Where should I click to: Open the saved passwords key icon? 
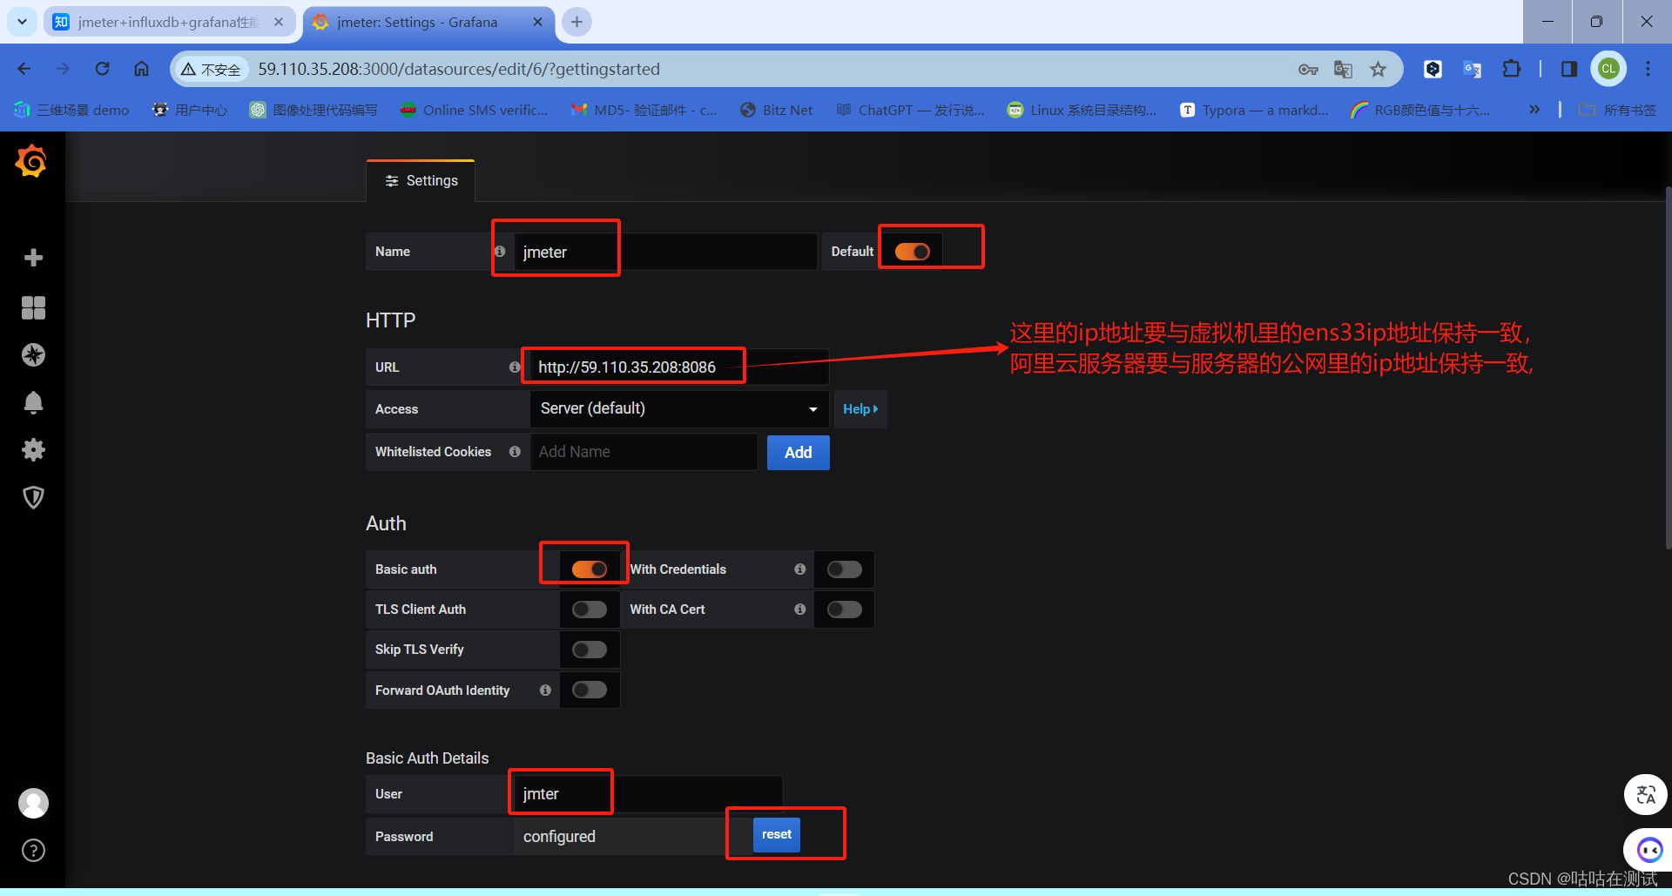[x=1308, y=69]
